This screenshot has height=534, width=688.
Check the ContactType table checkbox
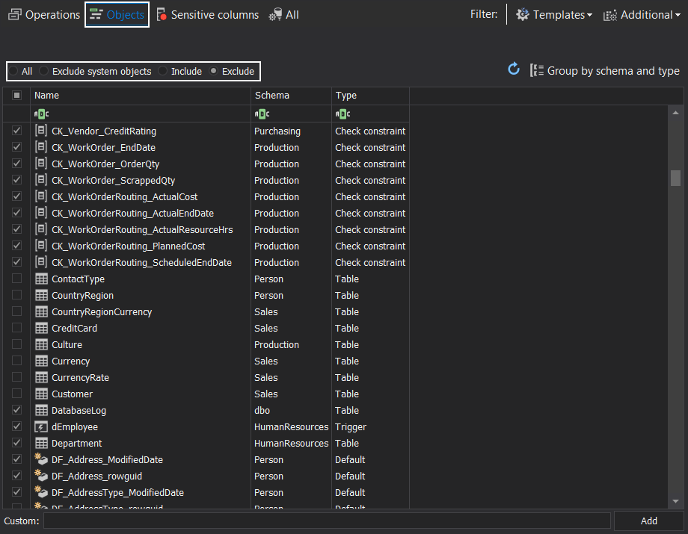[x=16, y=279]
